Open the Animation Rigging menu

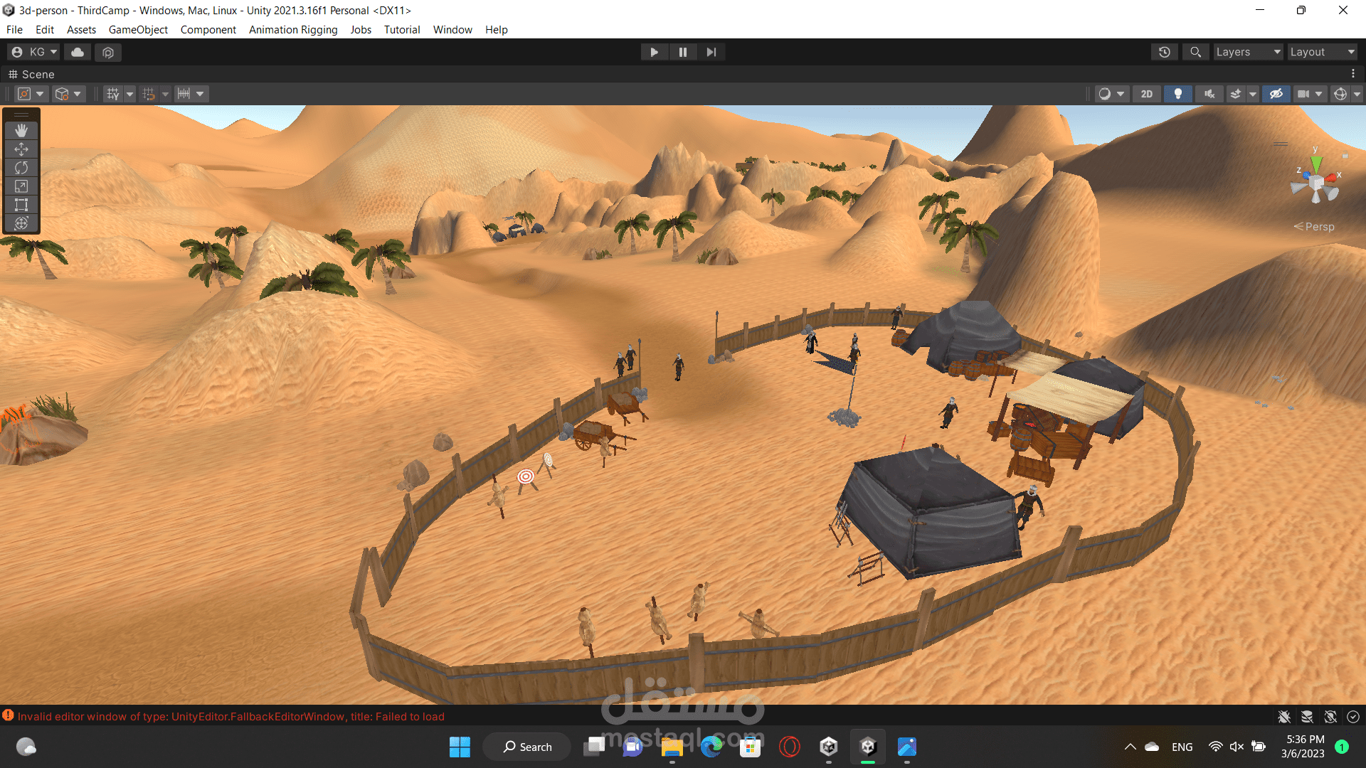pos(292,30)
